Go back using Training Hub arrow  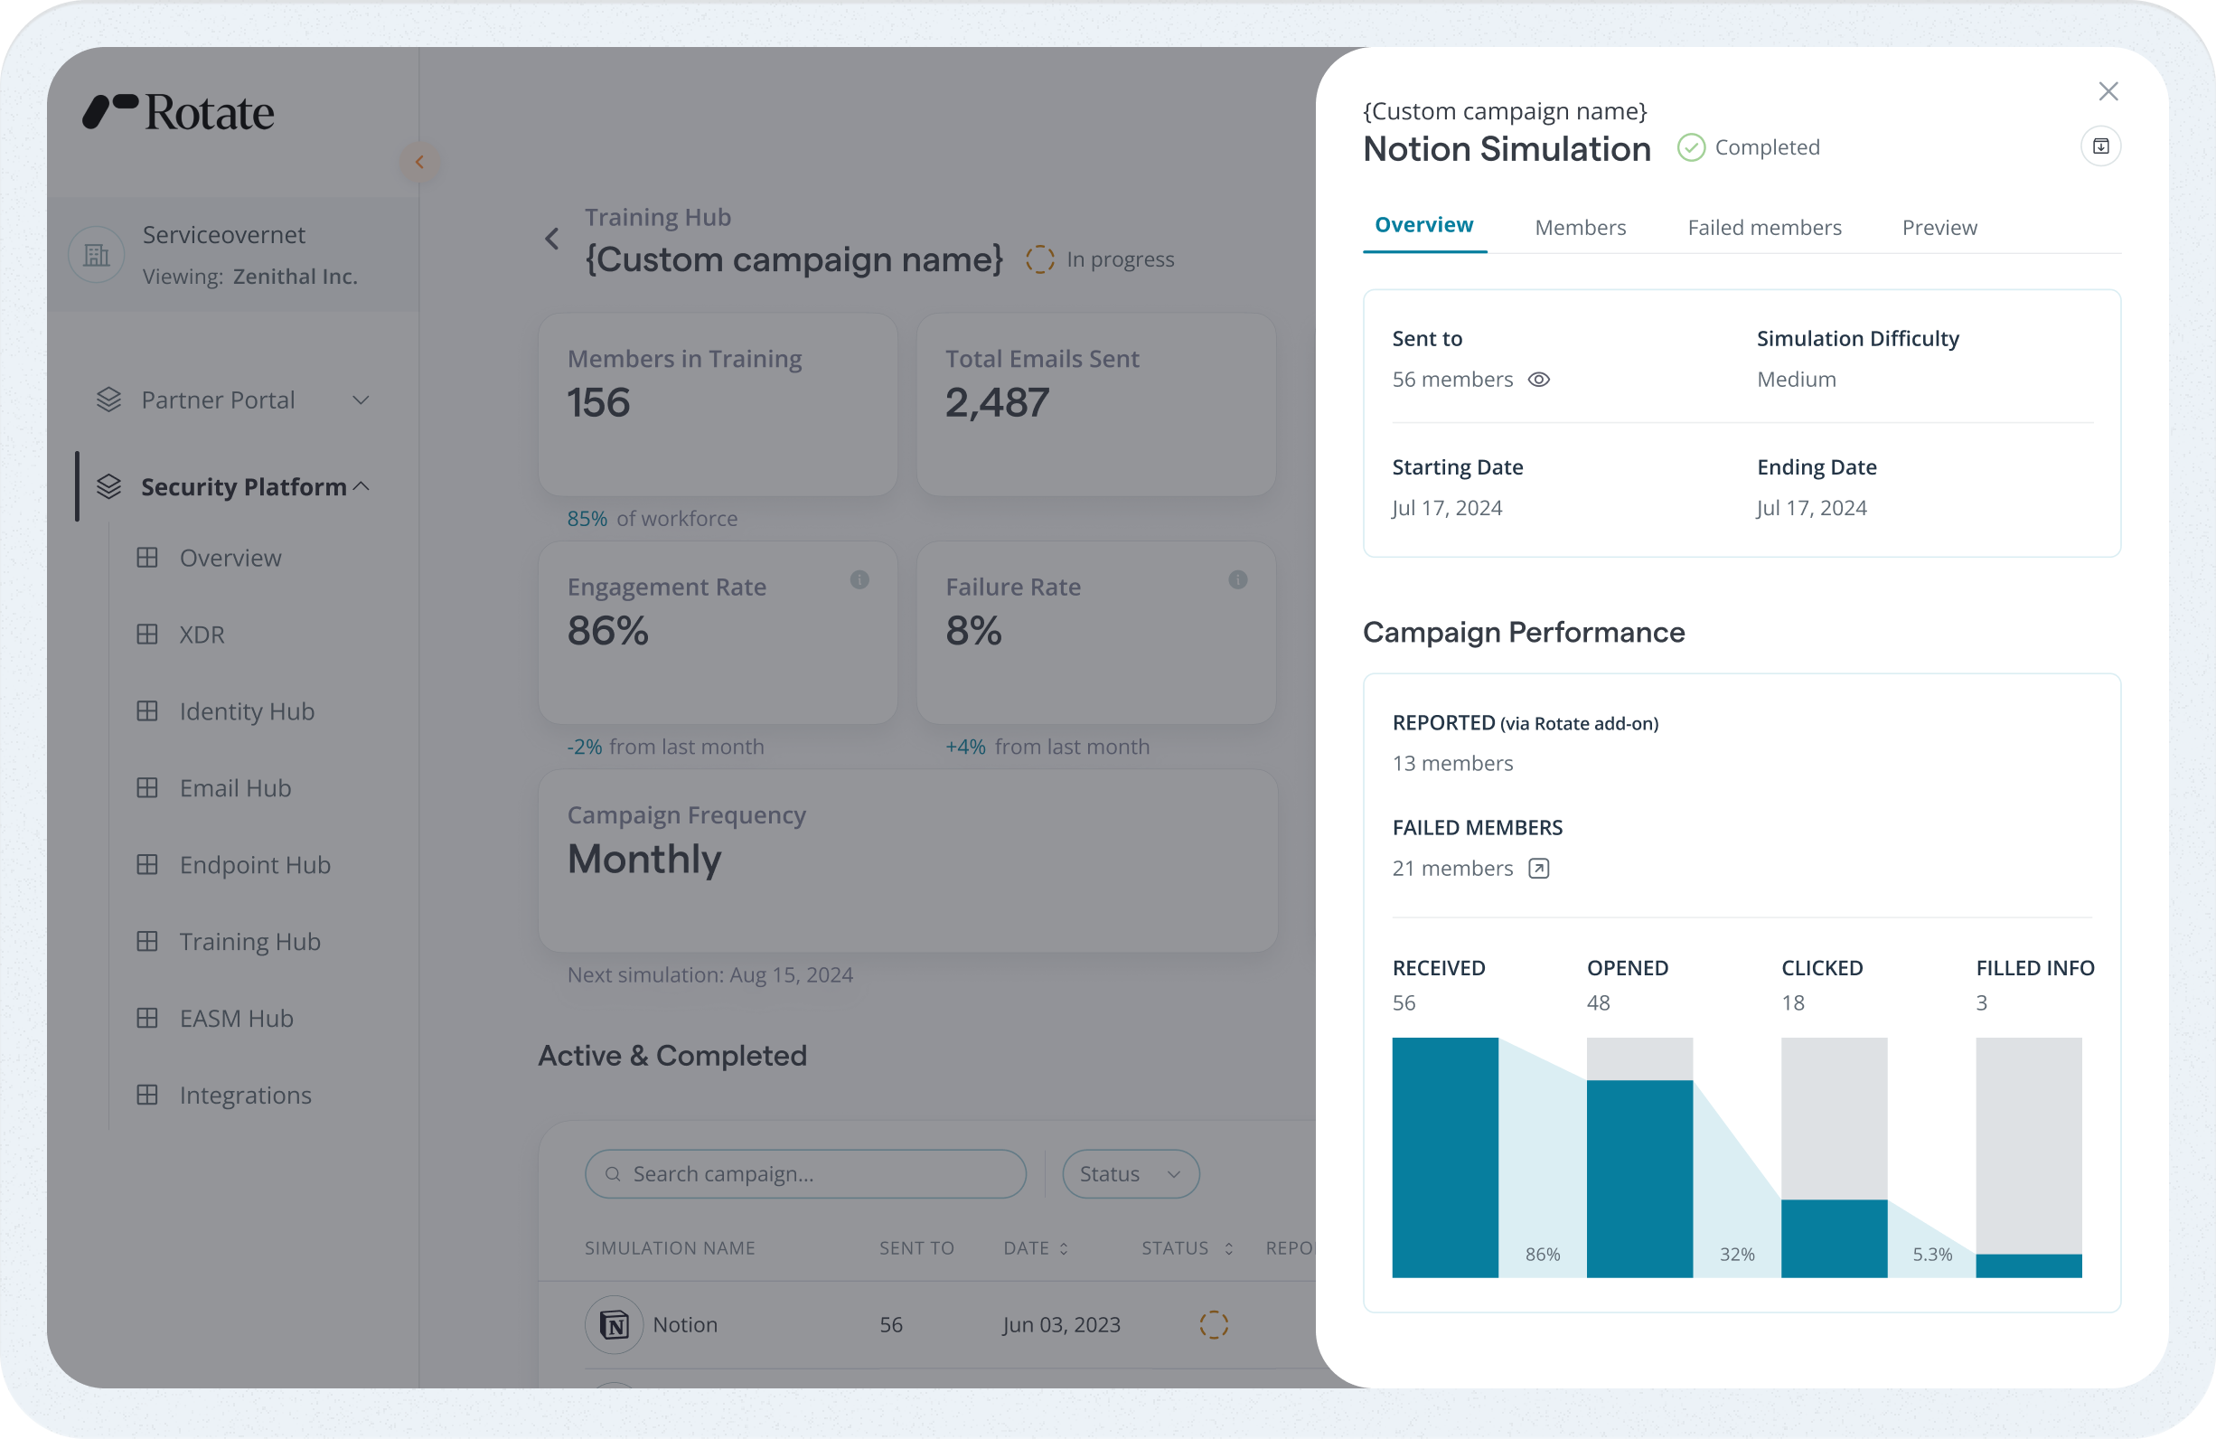(x=552, y=240)
